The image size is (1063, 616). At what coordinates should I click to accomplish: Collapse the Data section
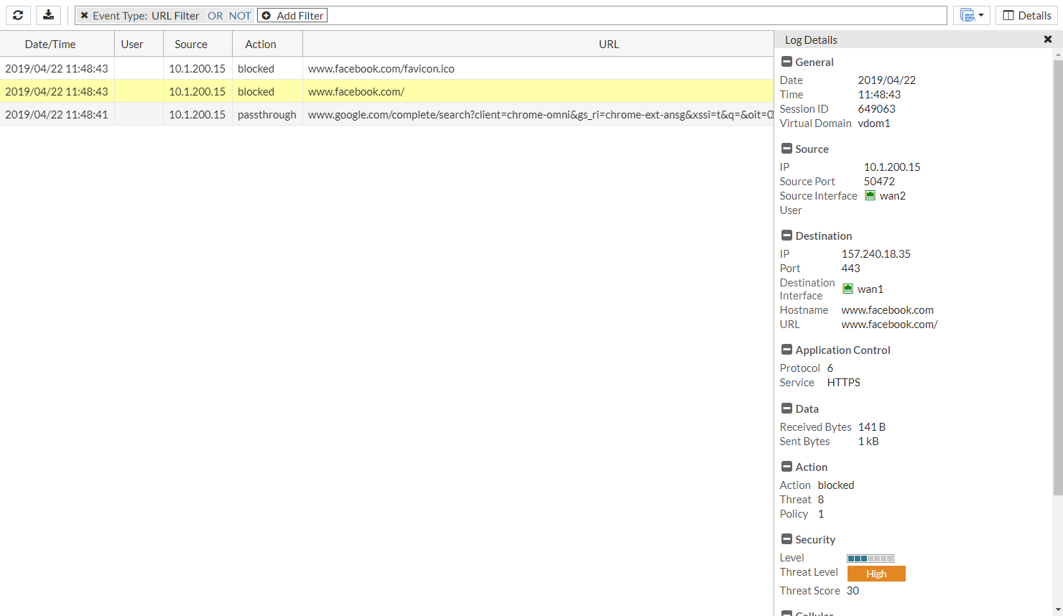(786, 408)
